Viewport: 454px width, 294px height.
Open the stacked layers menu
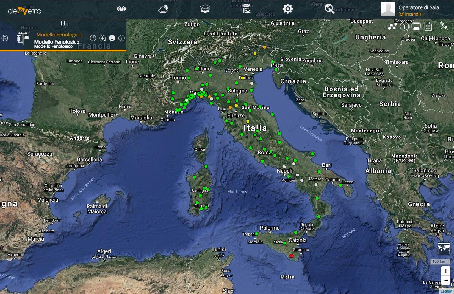[x=205, y=9]
